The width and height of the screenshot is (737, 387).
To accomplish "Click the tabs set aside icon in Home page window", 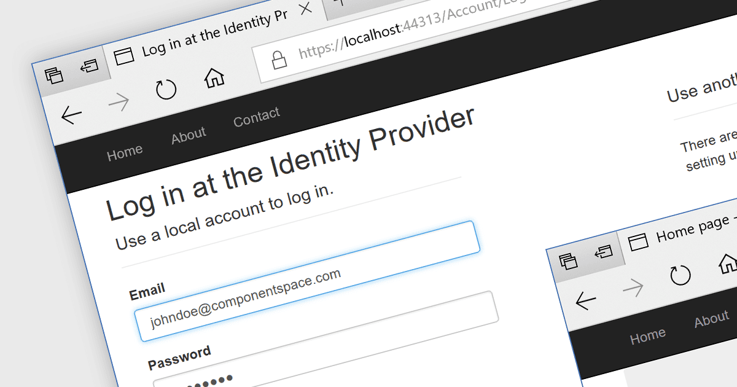I will tap(569, 262).
